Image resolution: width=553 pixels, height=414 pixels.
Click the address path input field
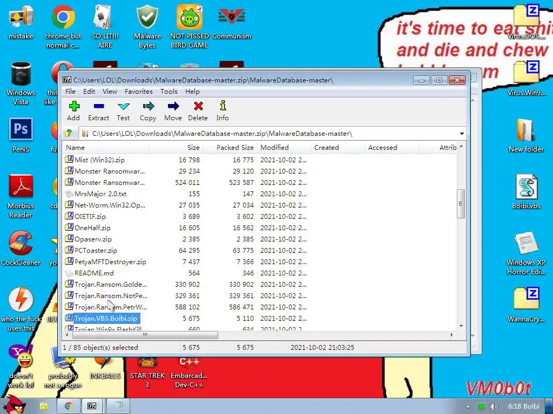click(268, 134)
